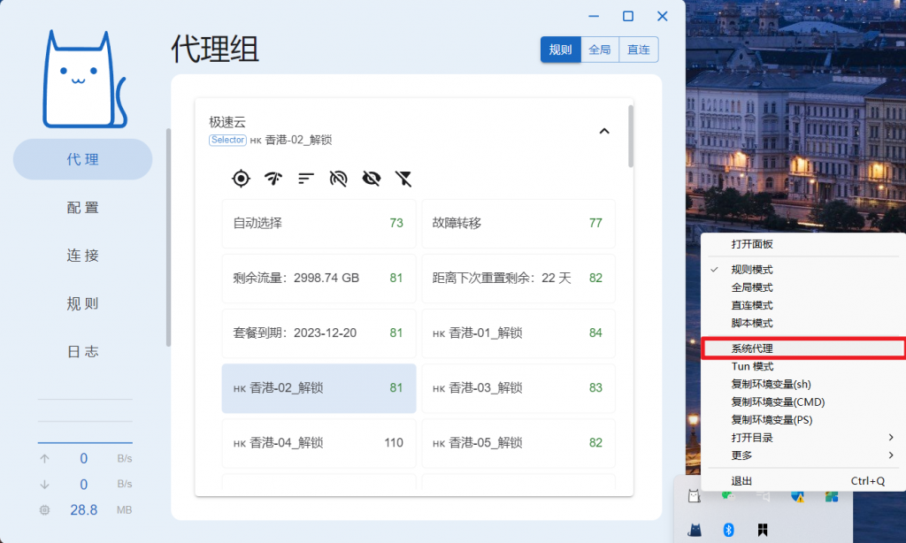The image size is (906, 543).
Task: Click the Clash cat logo in sidebar
Action: coord(84,79)
